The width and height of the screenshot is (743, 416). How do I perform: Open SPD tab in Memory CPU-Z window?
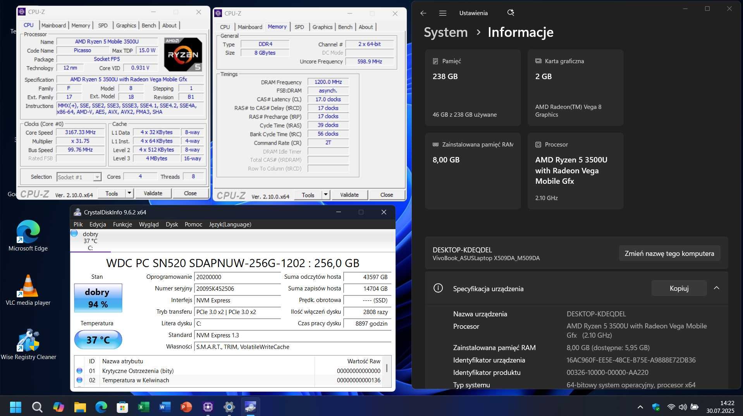coord(299,27)
